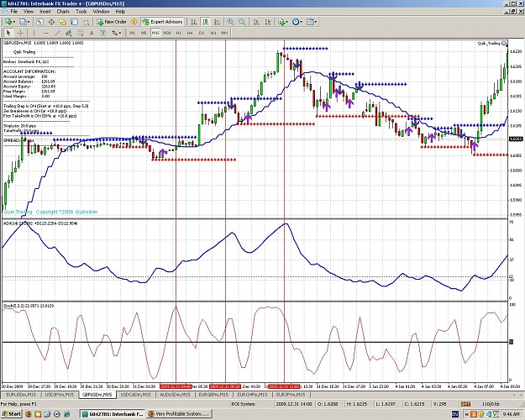Switch timeframe to H1
This screenshot has height=420, width=525.
pyautogui.click(x=178, y=33)
